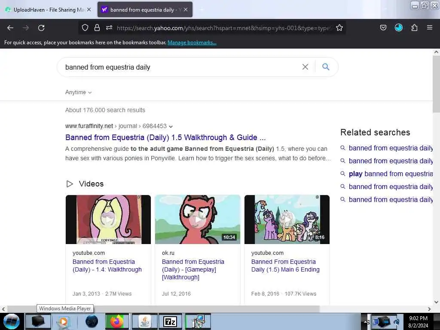Open the 7-Zip taskbar icon
The image size is (440, 330).
pos(170,321)
